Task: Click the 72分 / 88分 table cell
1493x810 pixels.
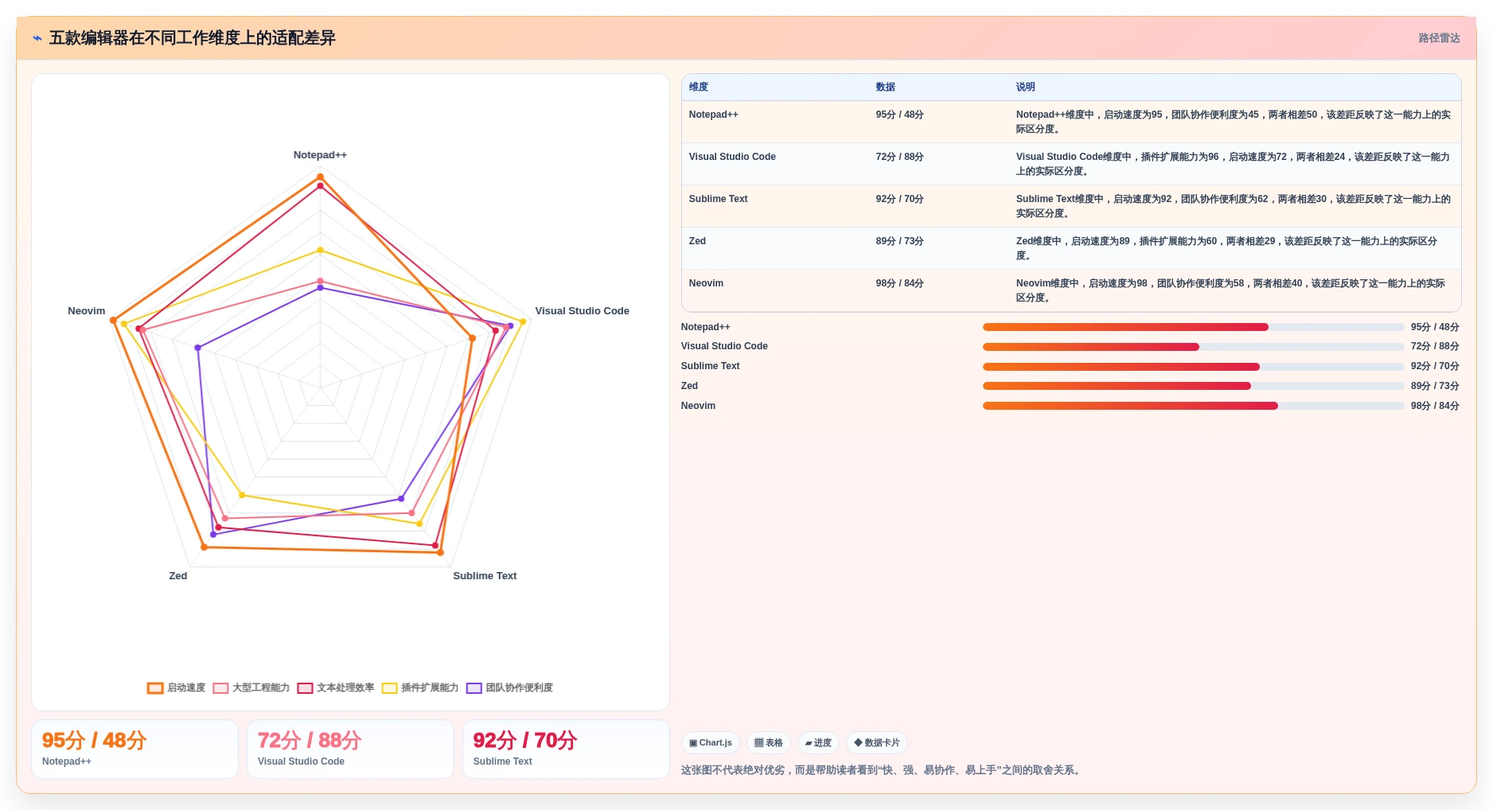Action: point(900,157)
